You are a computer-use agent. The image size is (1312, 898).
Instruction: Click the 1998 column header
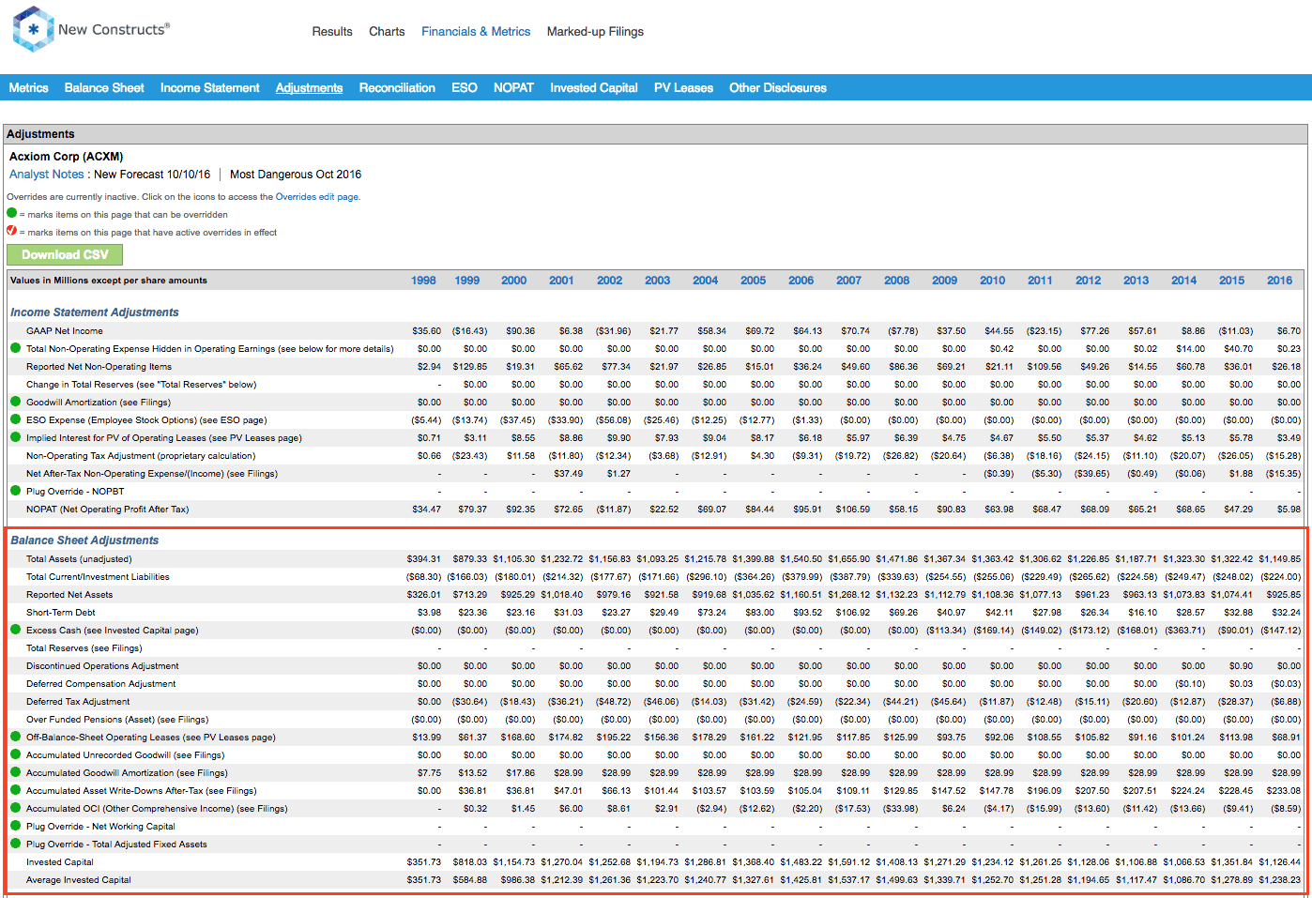pyautogui.click(x=423, y=281)
